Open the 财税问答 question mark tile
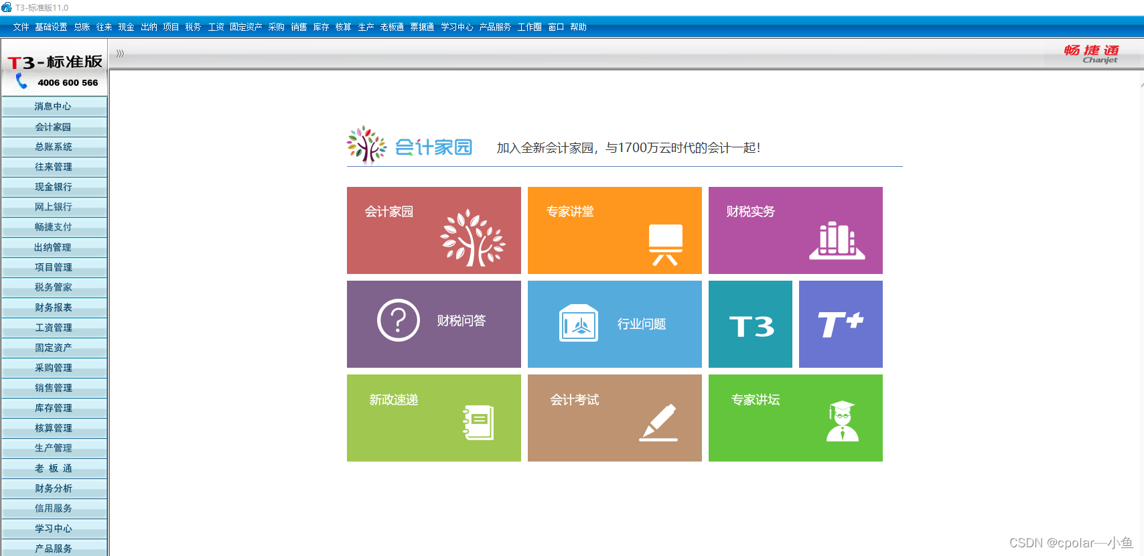 (x=434, y=324)
